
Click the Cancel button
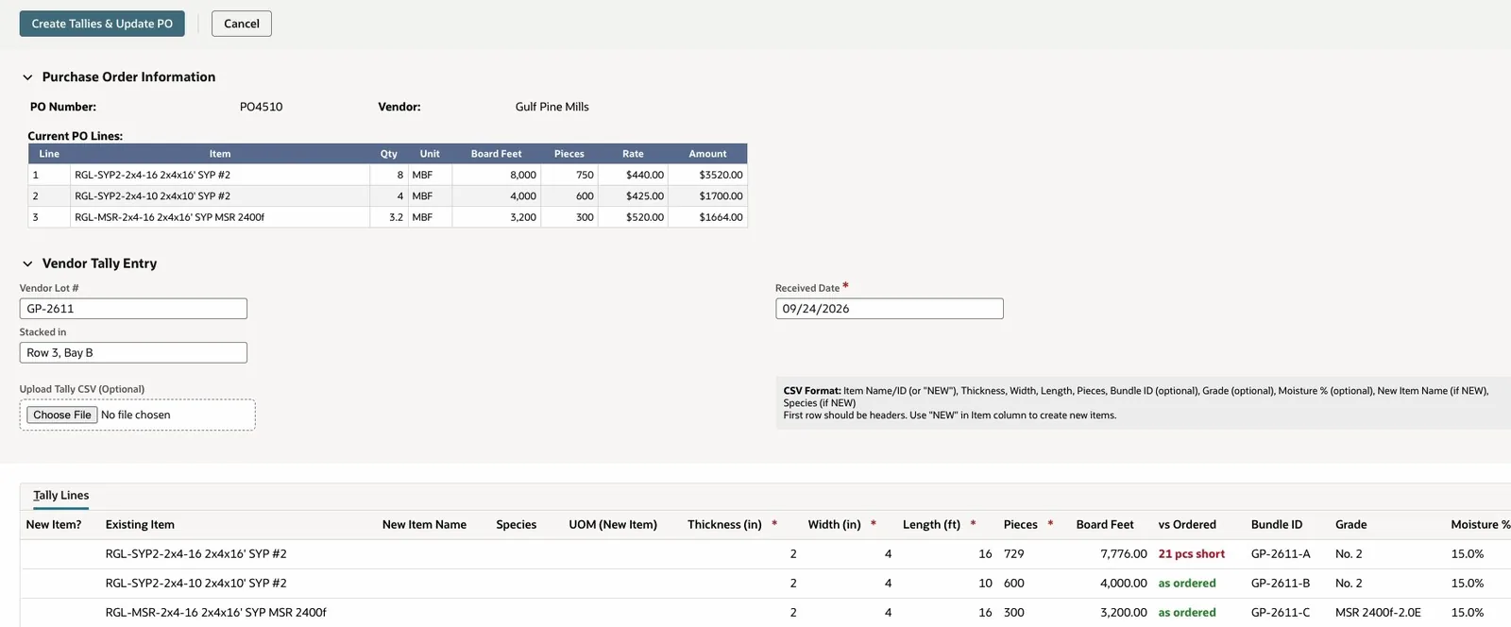tap(242, 24)
